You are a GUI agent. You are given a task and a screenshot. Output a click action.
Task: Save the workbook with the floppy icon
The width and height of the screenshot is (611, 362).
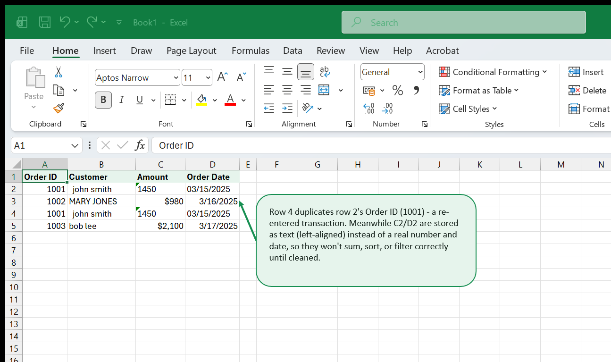45,22
